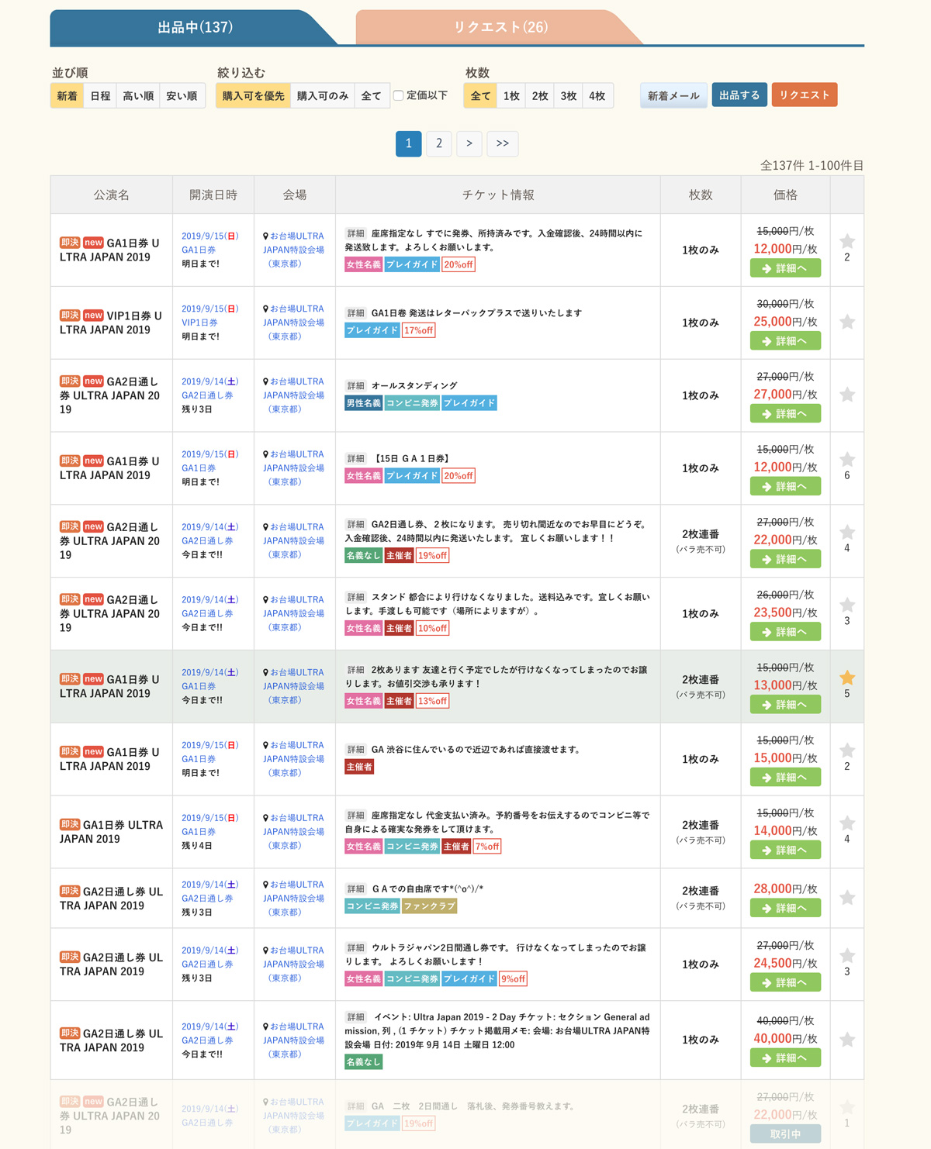Switch to the 出品中(137) tab
The image size is (931, 1149).
click(x=195, y=27)
